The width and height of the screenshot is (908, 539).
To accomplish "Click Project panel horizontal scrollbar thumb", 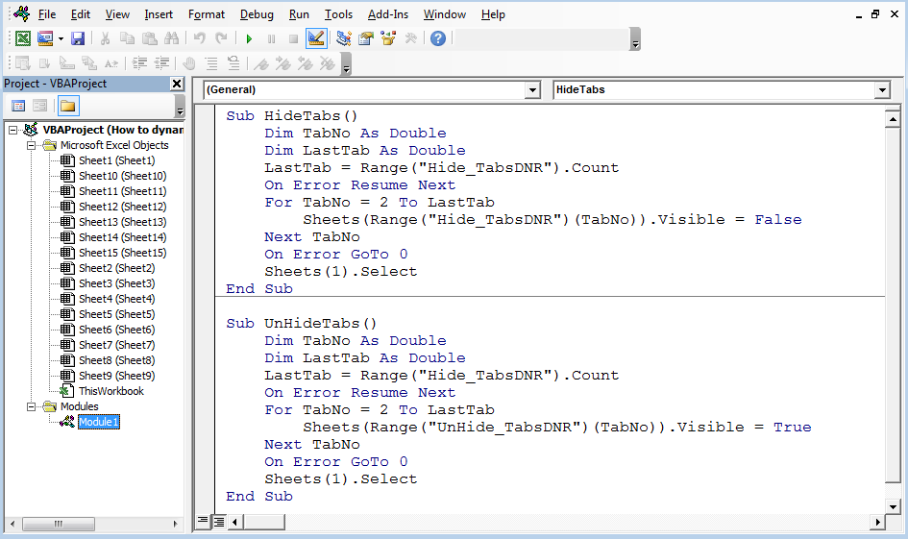I will click(x=58, y=524).
